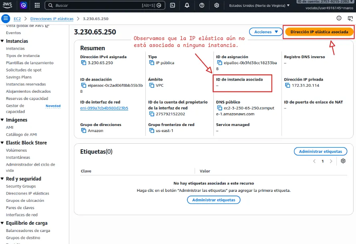Screen dimensions: 356x244
Task: Open Instantáneas in sidebar
Action: pos(18,157)
